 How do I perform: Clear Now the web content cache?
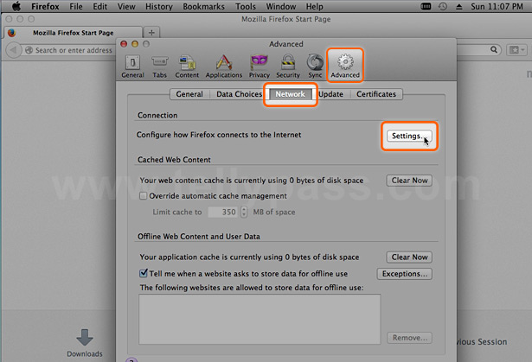click(409, 181)
